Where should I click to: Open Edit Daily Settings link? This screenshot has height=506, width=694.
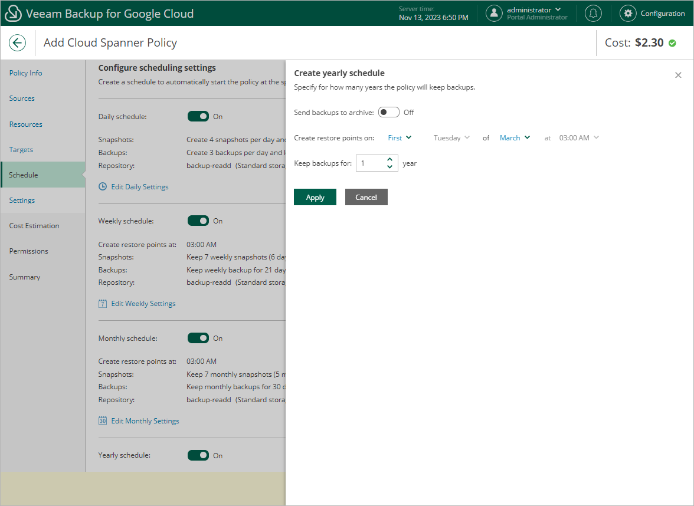point(140,186)
